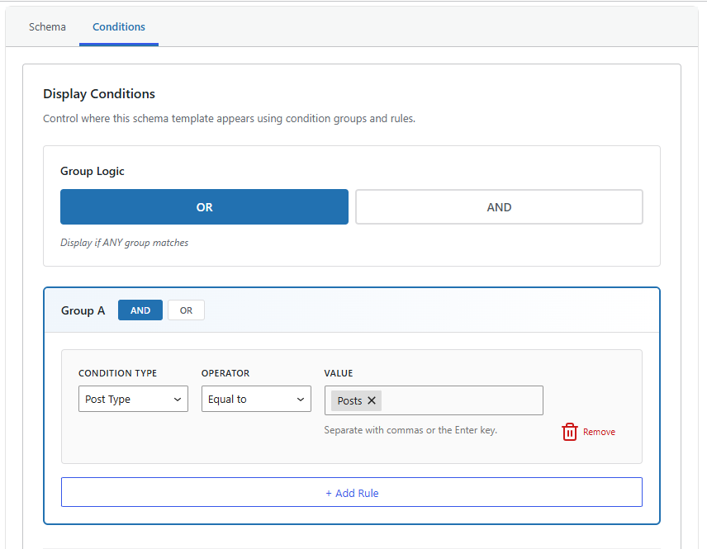This screenshot has width=707, height=549.
Task: Click the red trash icon to delete the rule
Action: coord(569,431)
